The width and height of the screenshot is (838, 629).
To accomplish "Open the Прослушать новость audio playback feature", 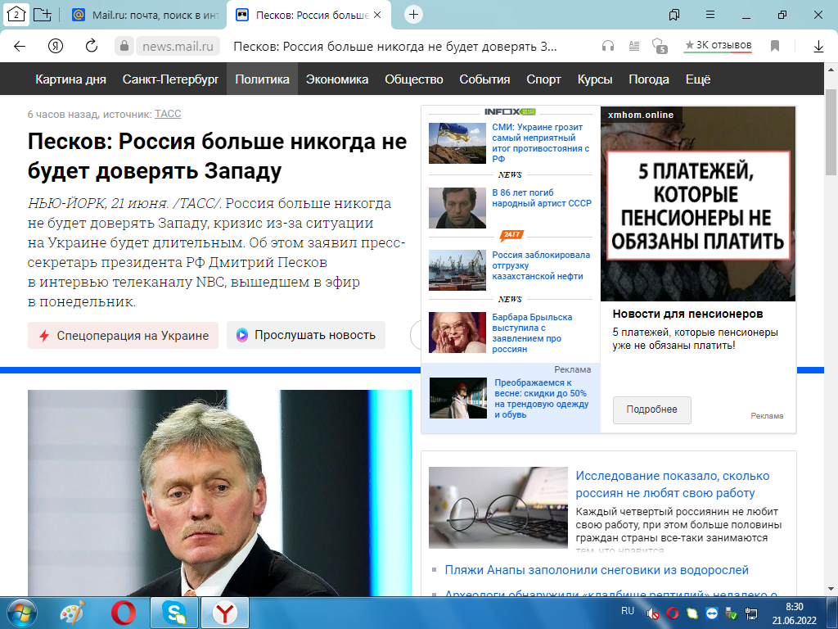I will [x=305, y=335].
